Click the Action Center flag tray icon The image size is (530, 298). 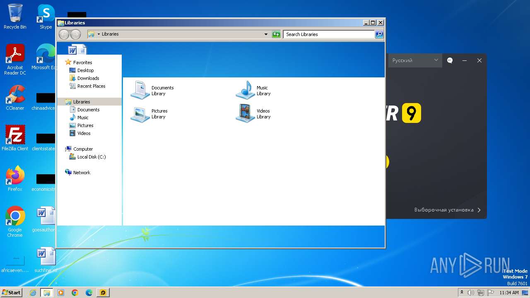(x=491, y=293)
